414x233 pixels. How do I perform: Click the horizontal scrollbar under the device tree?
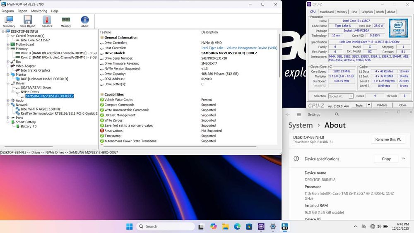(x=29, y=147)
